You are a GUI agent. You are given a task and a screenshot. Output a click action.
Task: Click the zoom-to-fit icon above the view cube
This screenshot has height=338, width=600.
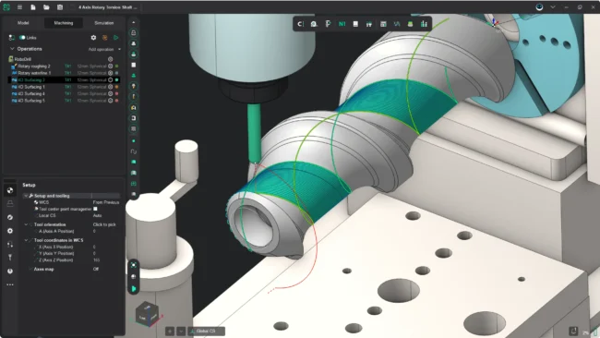point(134,265)
